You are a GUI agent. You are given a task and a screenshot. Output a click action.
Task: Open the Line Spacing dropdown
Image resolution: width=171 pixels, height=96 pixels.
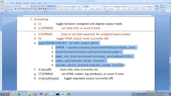pos(48,9)
